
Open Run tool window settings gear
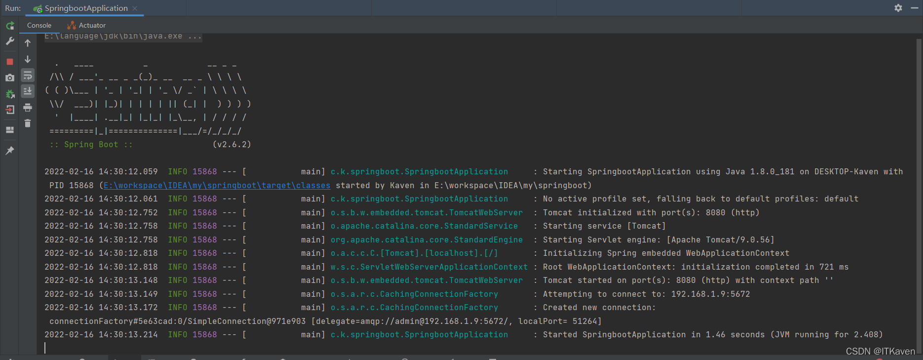pyautogui.click(x=898, y=8)
